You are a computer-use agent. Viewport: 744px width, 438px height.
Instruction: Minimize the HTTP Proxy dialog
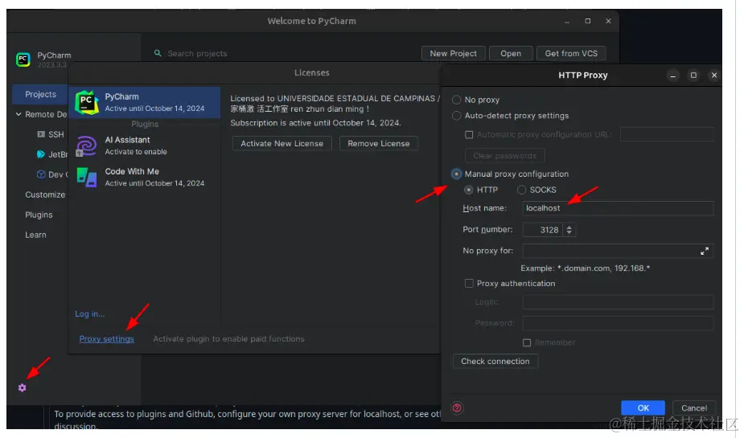tap(673, 76)
